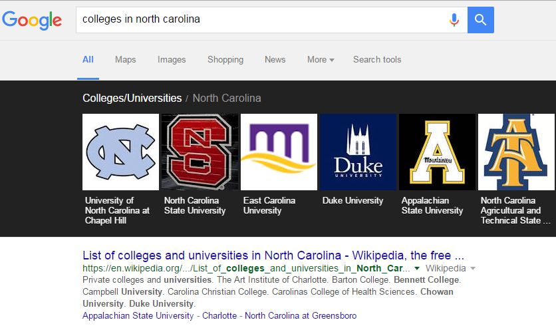Switch to the Maps tab
Screen dimensions: 556x326
point(125,60)
